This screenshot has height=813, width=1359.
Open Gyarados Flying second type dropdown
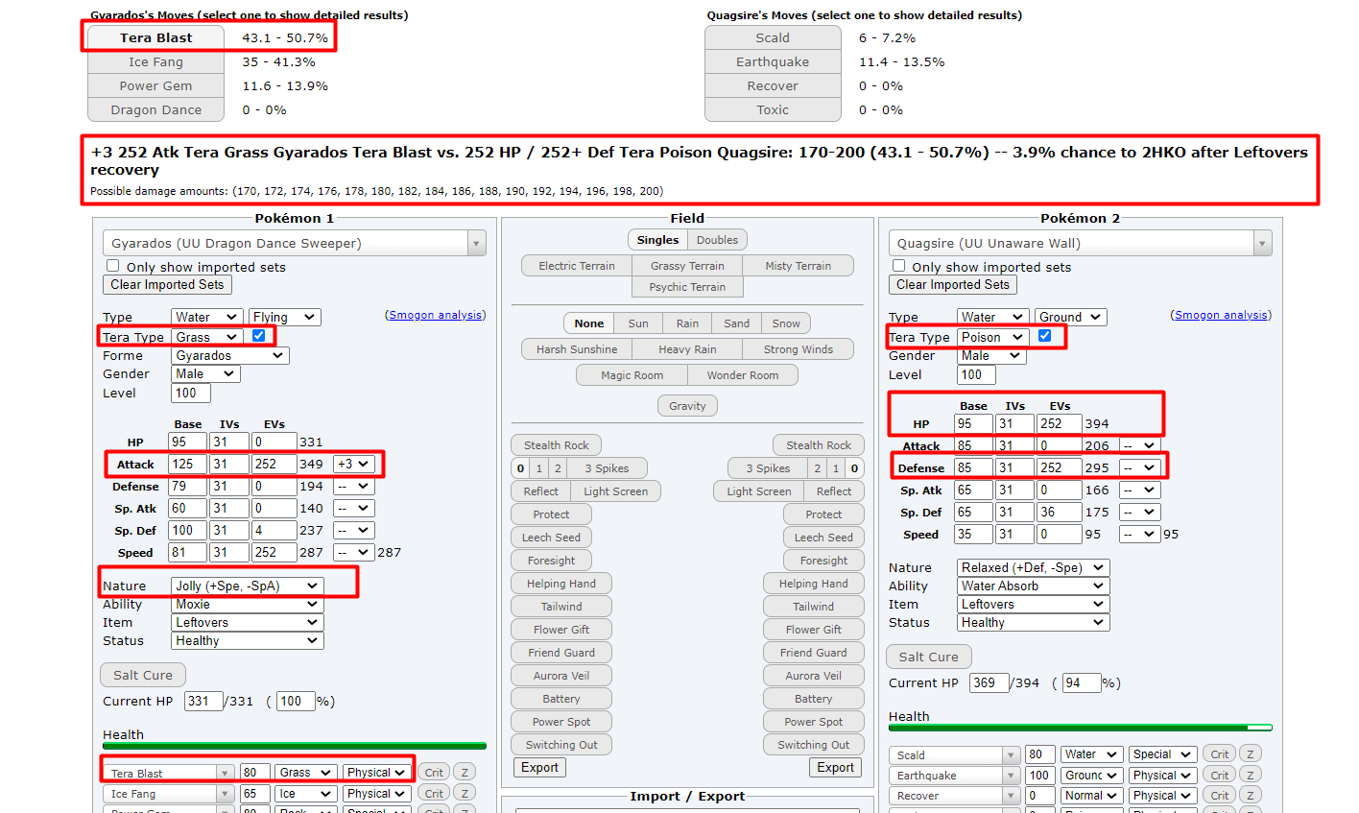285,317
